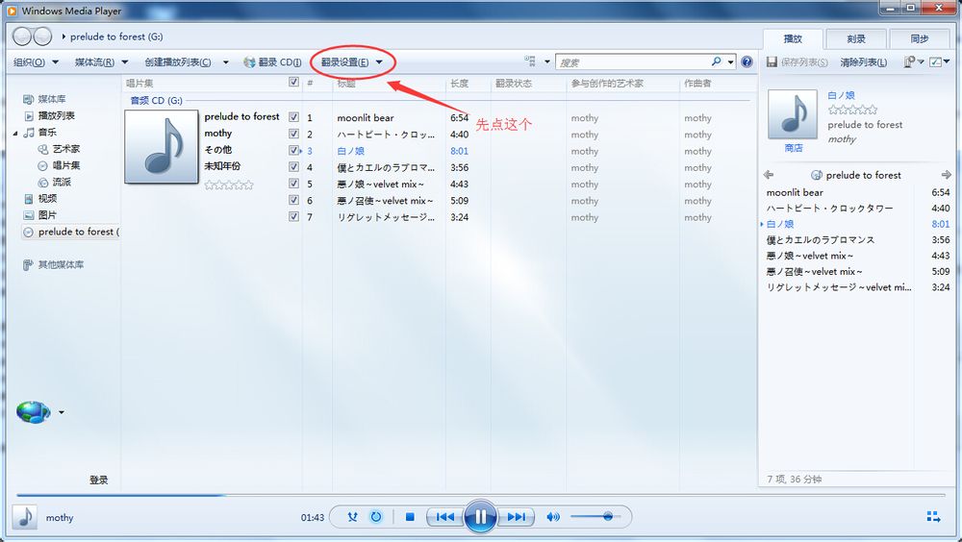This screenshot has height=542, width=962.
Task: Sort by Contributing artist column header
Action: coord(607,83)
